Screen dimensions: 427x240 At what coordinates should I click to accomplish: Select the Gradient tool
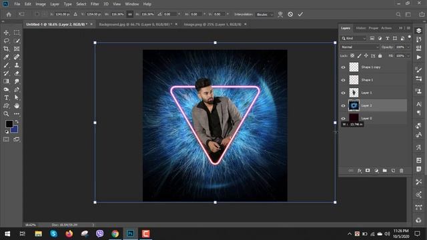tap(6, 81)
